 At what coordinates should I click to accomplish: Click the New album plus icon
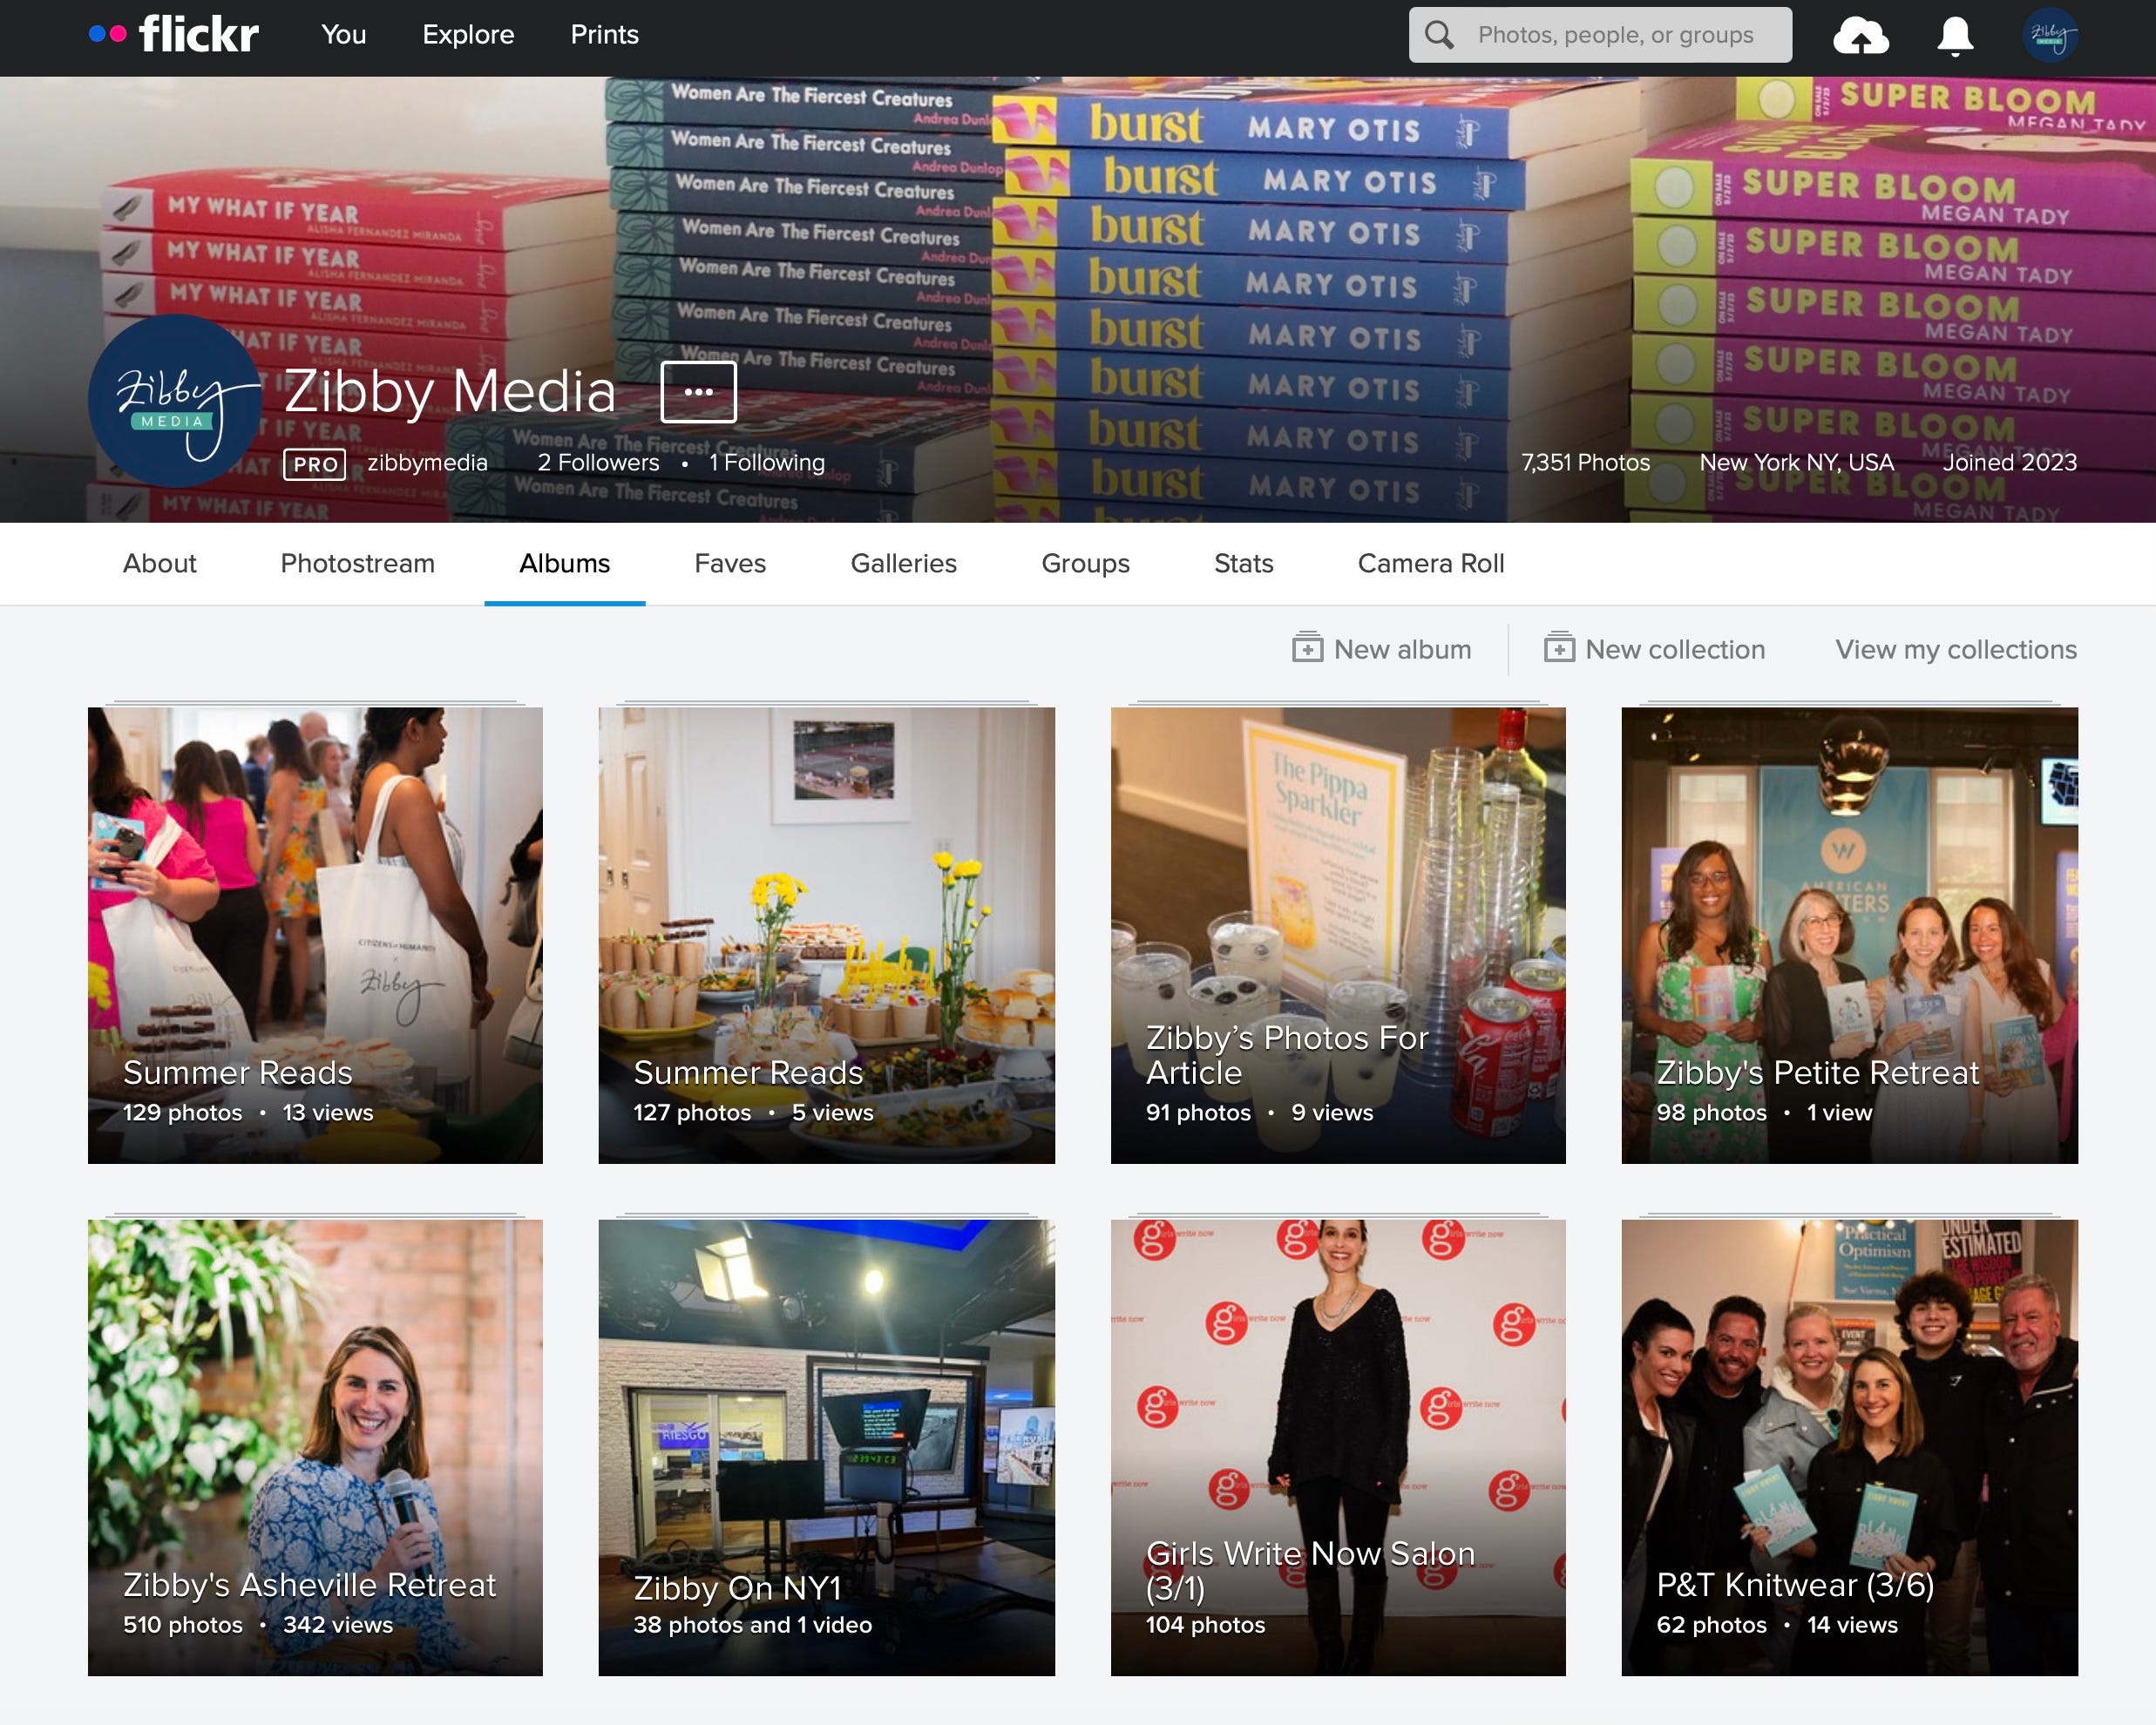tap(1307, 648)
